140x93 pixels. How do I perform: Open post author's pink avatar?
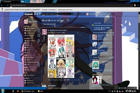[45, 32]
